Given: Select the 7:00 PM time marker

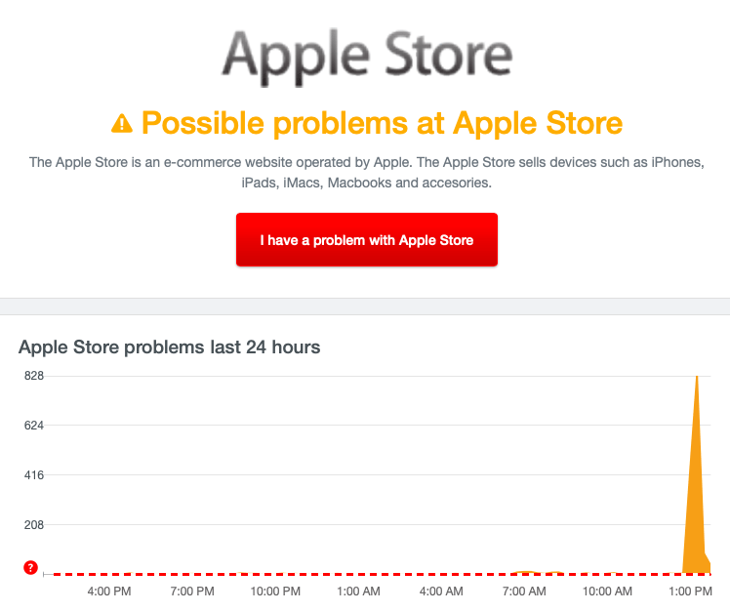Looking at the screenshot, I should coord(192,592).
